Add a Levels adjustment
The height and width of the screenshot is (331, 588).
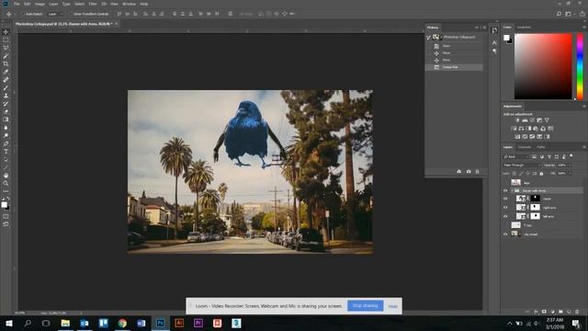tap(525, 120)
